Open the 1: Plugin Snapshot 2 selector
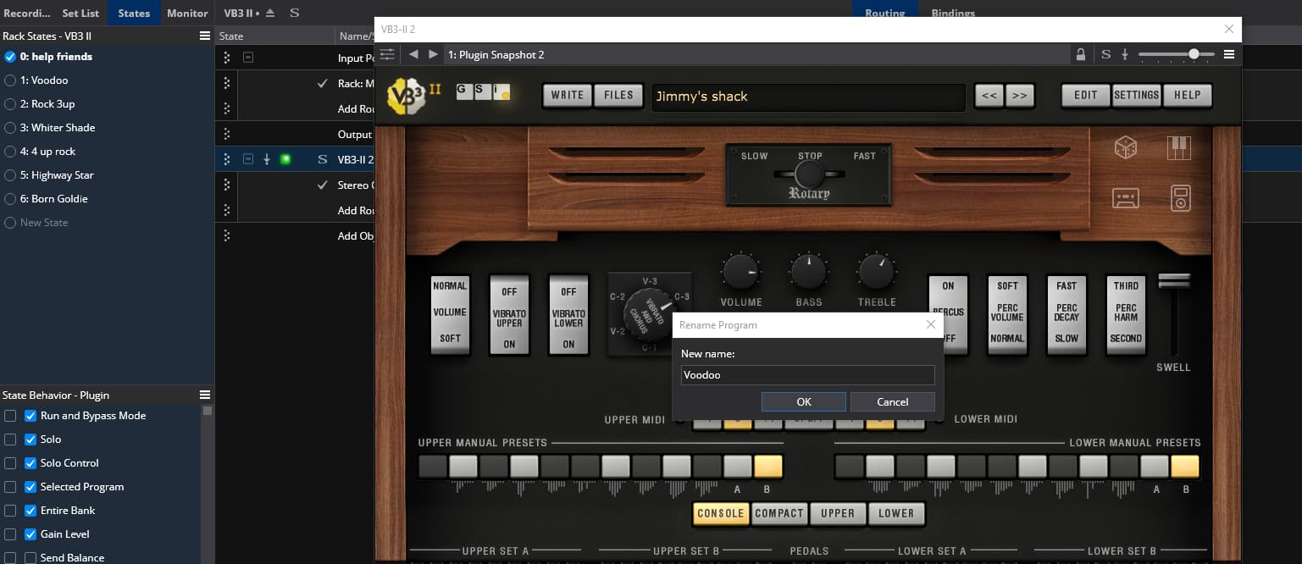This screenshot has height=564, width=1302. click(756, 54)
